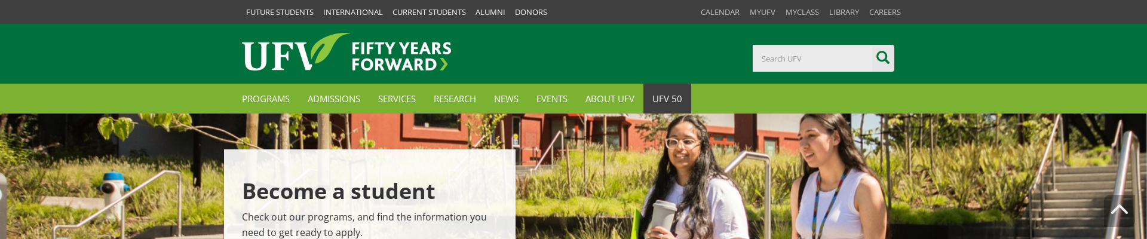Go to the Alumni page
Viewport: 1147px width, 239px height.
(490, 12)
